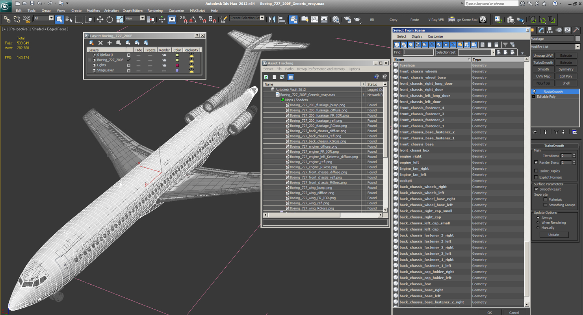Click the Find input field
Image resolution: width=583 pixels, height=315 pixels.
(x=418, y=52)
